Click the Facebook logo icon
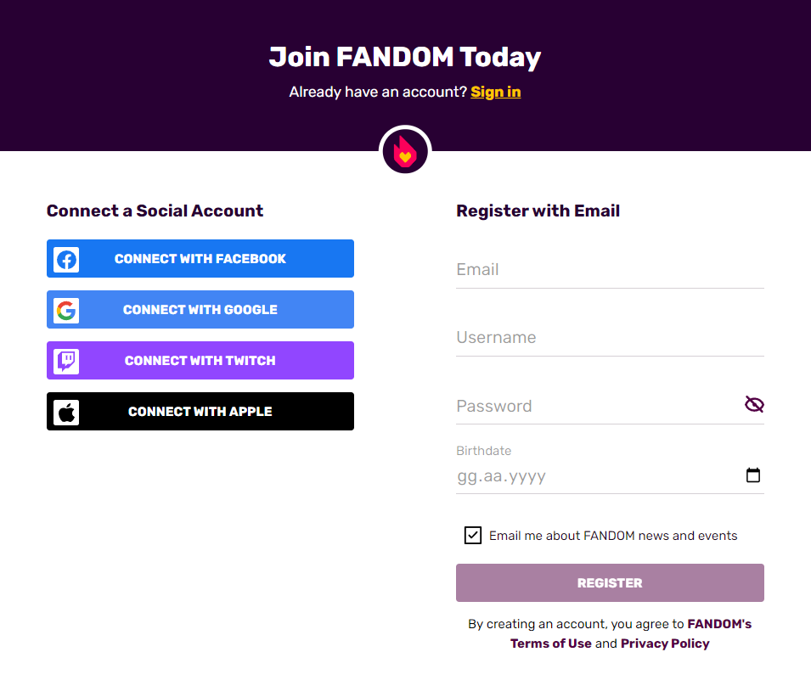 (x=66, y=259)
